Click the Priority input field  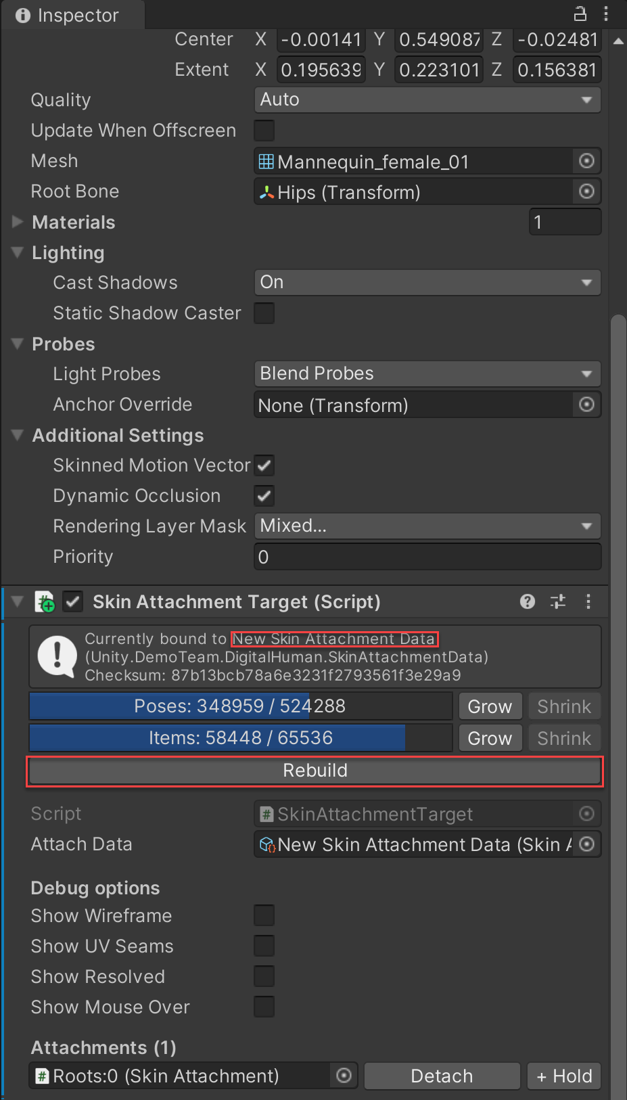427,557
